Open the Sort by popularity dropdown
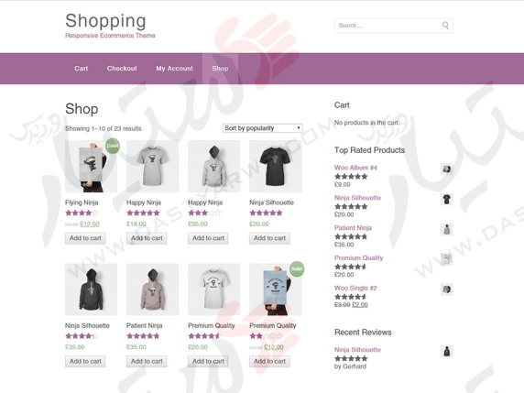524x393 pixels. (263, 128)
